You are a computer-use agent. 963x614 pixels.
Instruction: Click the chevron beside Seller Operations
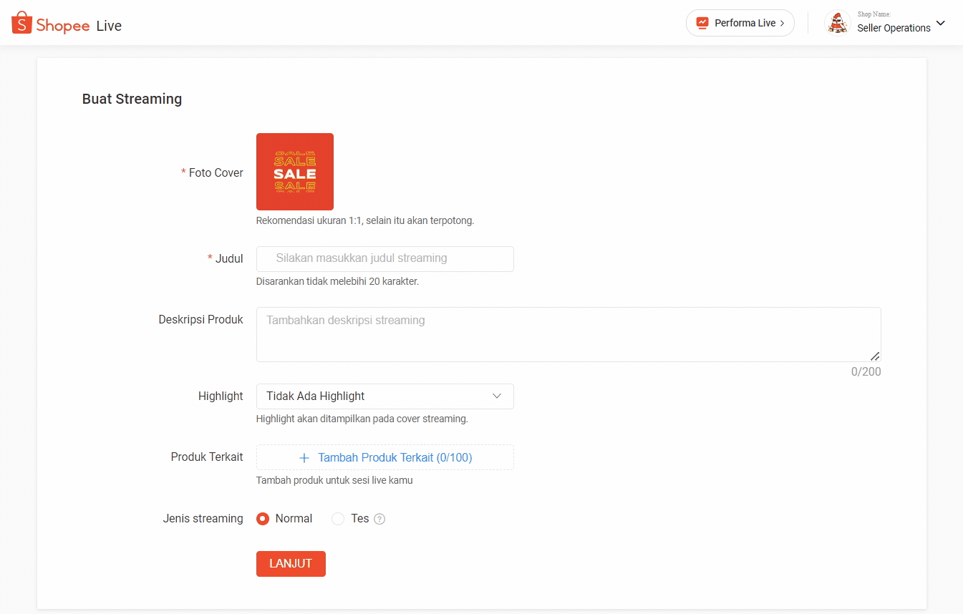tap(939, 24)
